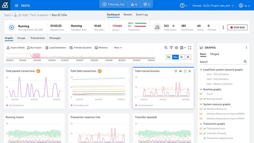Select the Graphs sub-tab

pyautogui.click(x=9, y=38)
